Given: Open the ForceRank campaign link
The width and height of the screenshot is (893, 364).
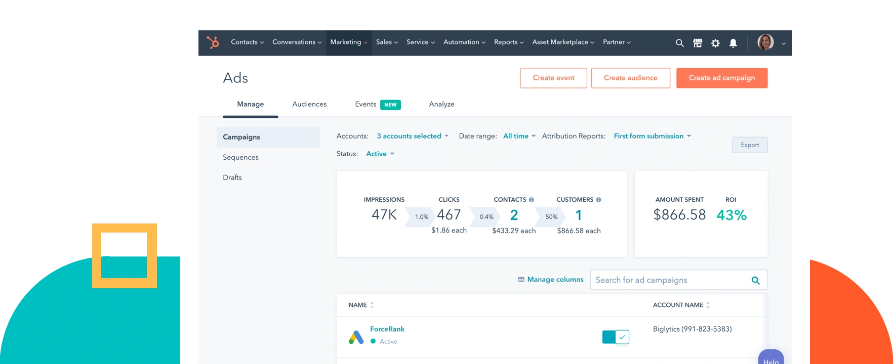Looking at the screenshot, I should 387,329.
